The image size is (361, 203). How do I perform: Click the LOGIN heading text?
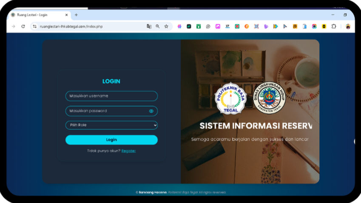point(111,81)
